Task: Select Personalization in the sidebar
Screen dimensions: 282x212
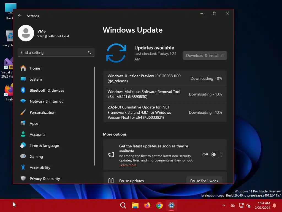Action: point(56,112)
